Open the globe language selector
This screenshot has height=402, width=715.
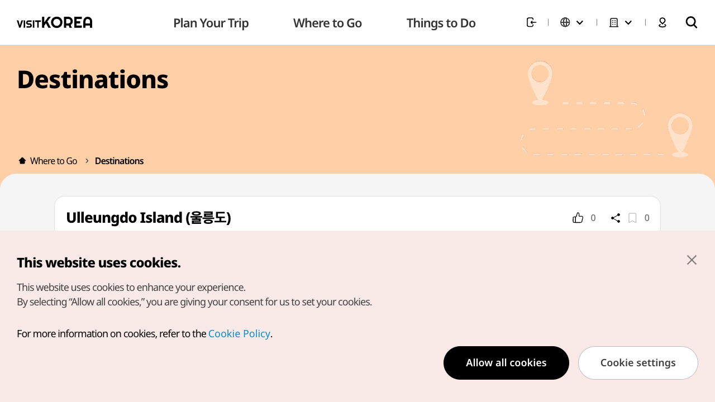coord(565,22)
